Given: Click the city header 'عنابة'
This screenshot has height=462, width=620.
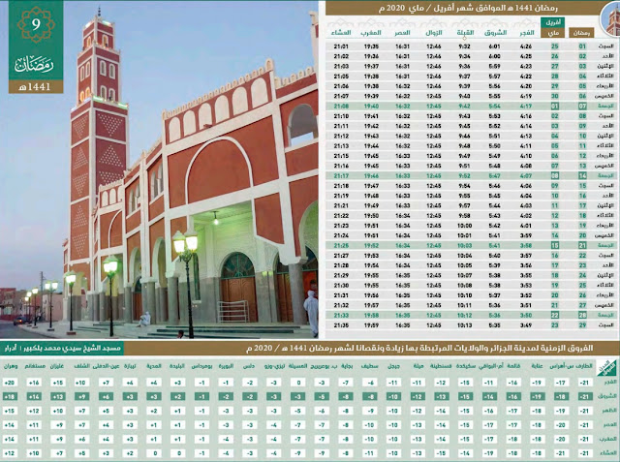Looking at the screenshot, I should pyautogui.click(x=537, y=366).
